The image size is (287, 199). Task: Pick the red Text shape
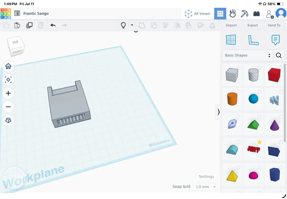coord(253,149)
